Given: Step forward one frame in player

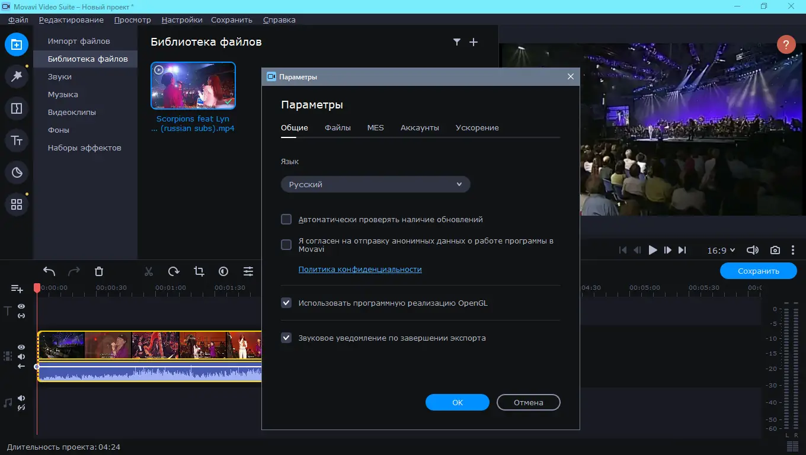Looking at the screenshot, I should tap(668, 250).
